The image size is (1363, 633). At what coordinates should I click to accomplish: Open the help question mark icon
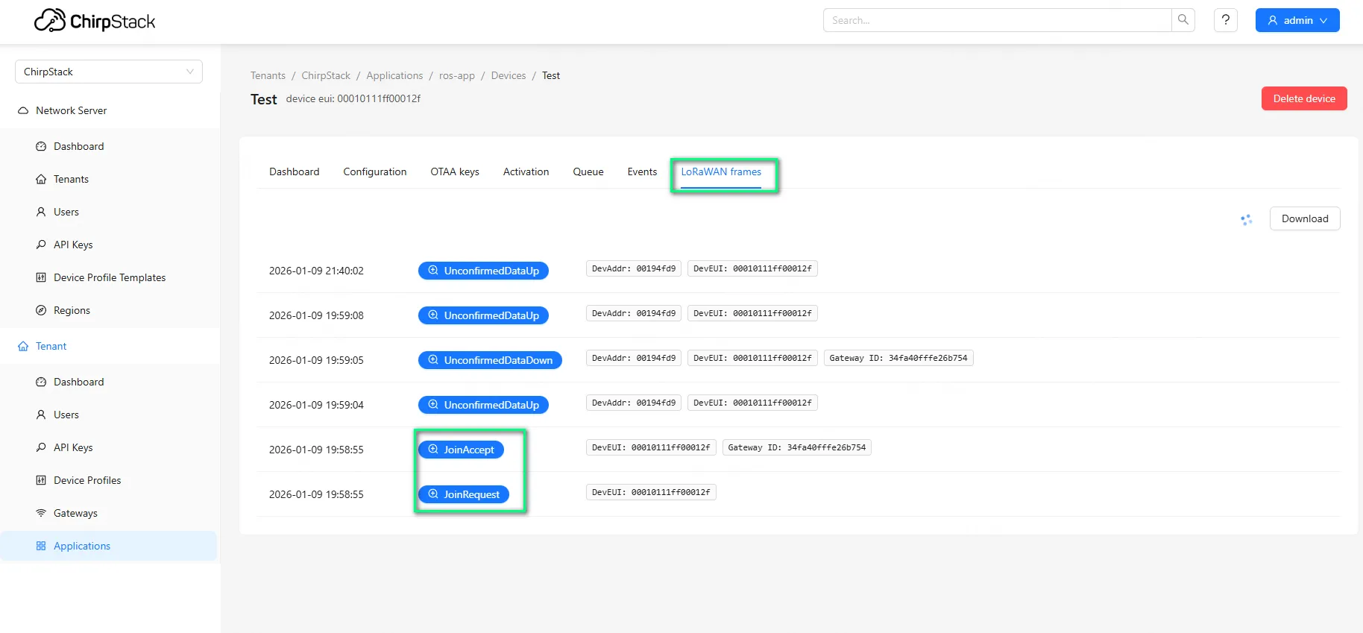[1225, 20]
